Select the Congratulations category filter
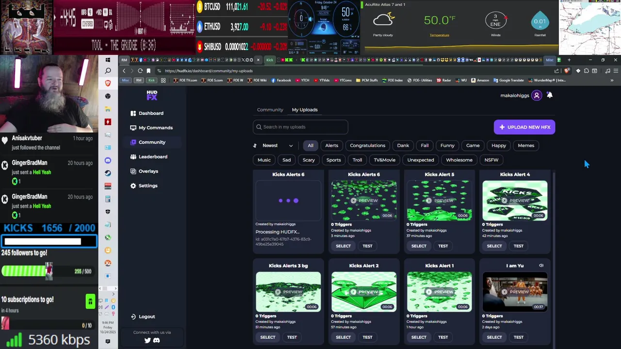621x349 pixels. click(368, 145)
